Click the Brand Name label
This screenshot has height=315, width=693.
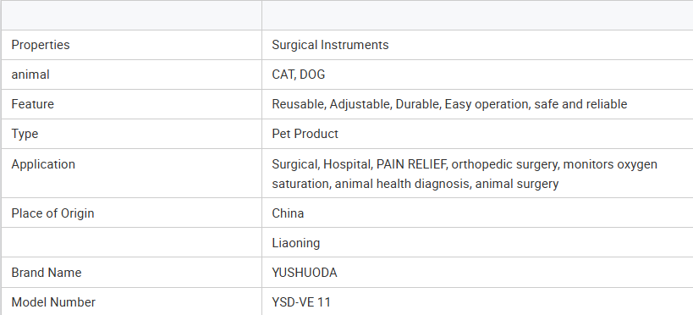tap(47, 273)
